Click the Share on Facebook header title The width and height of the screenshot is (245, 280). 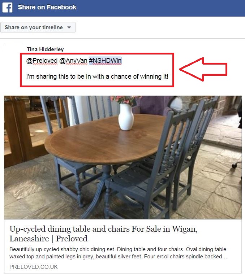point(47,7)
